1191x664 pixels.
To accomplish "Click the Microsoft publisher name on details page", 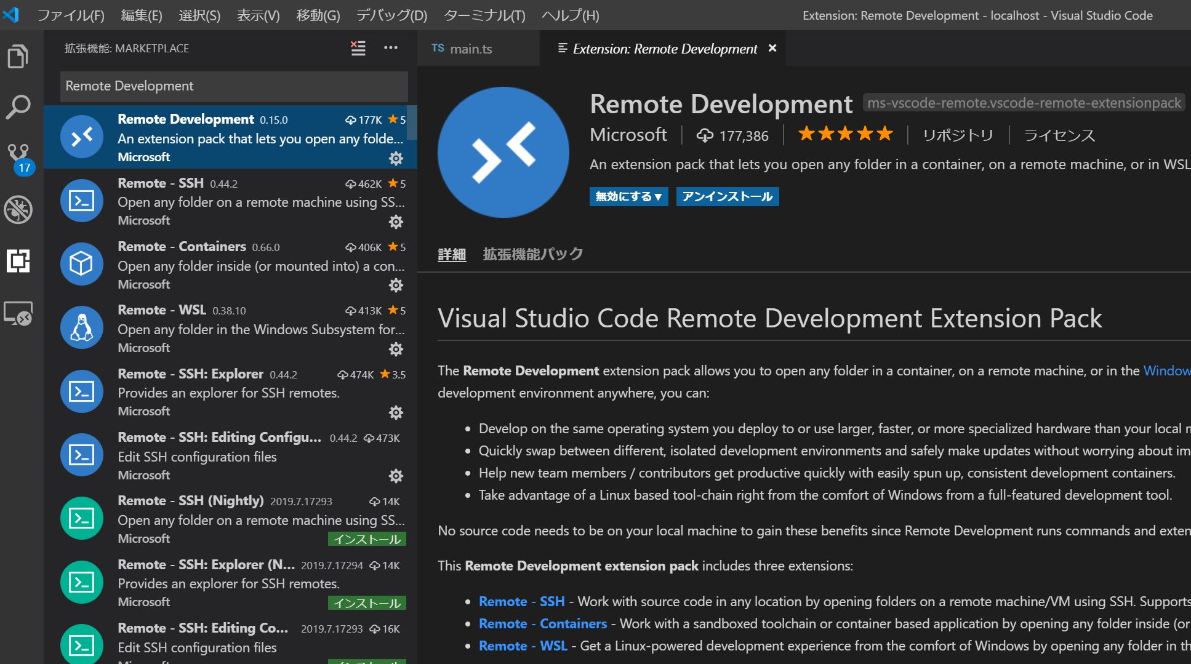I will [x=628, y=135].
